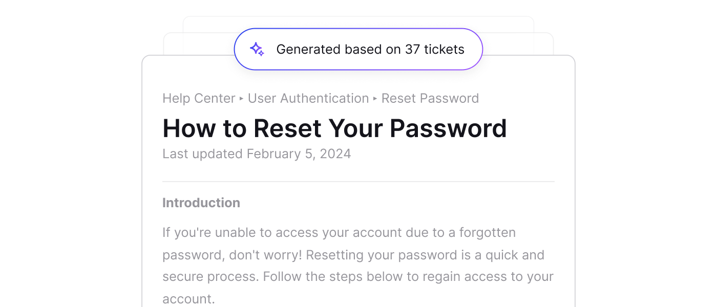Click breadcrumb arrow before Reset Password
This screenshot has height=307, width=717.
click(x=375, y=99)
